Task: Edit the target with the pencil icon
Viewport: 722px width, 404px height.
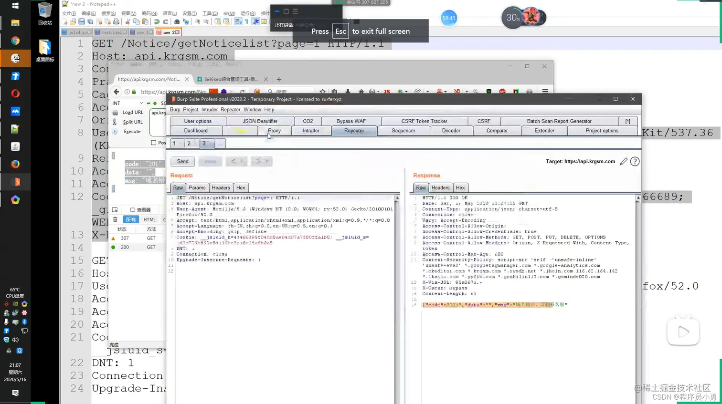Action: click(623, 162)
